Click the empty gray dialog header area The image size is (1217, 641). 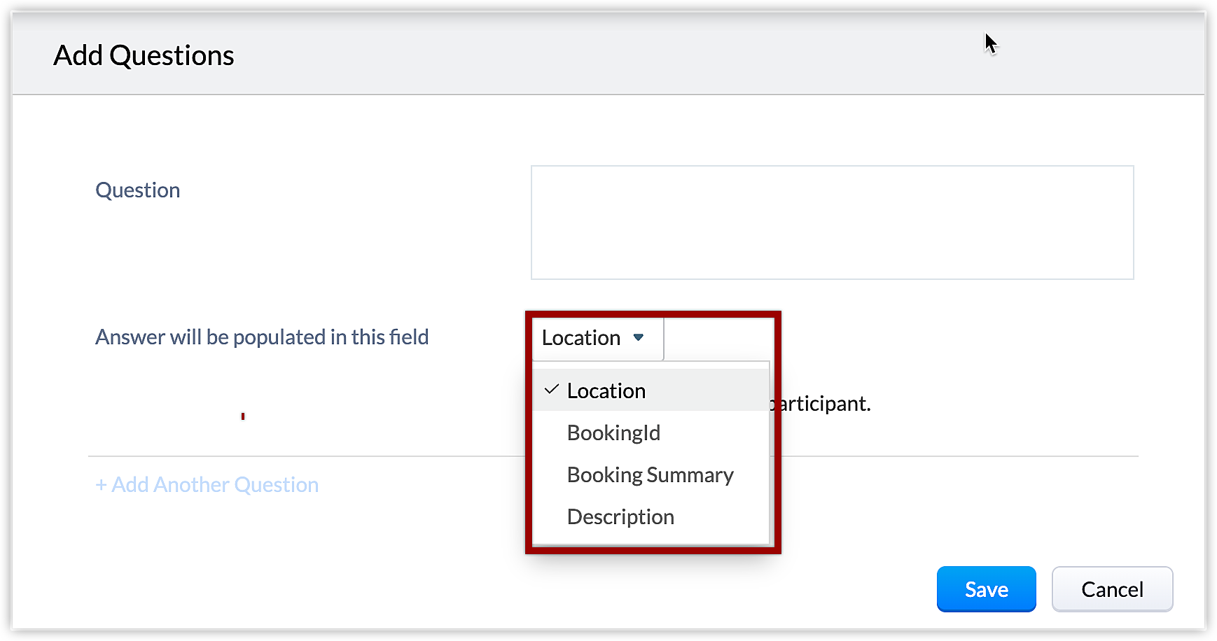[x=630, y=55]
